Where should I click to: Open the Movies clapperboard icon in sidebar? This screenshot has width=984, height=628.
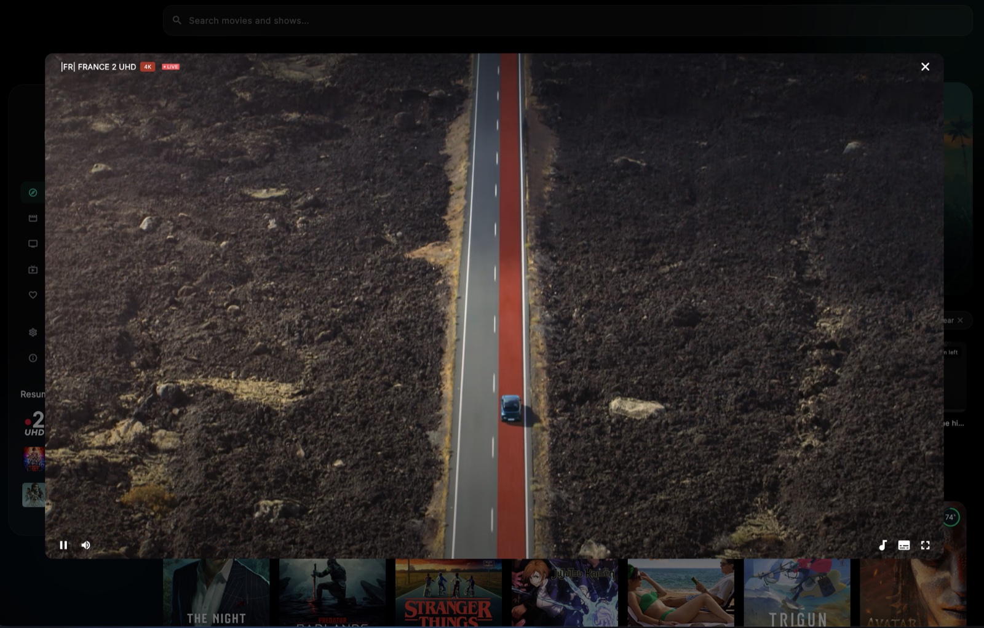tap(33, 218)
